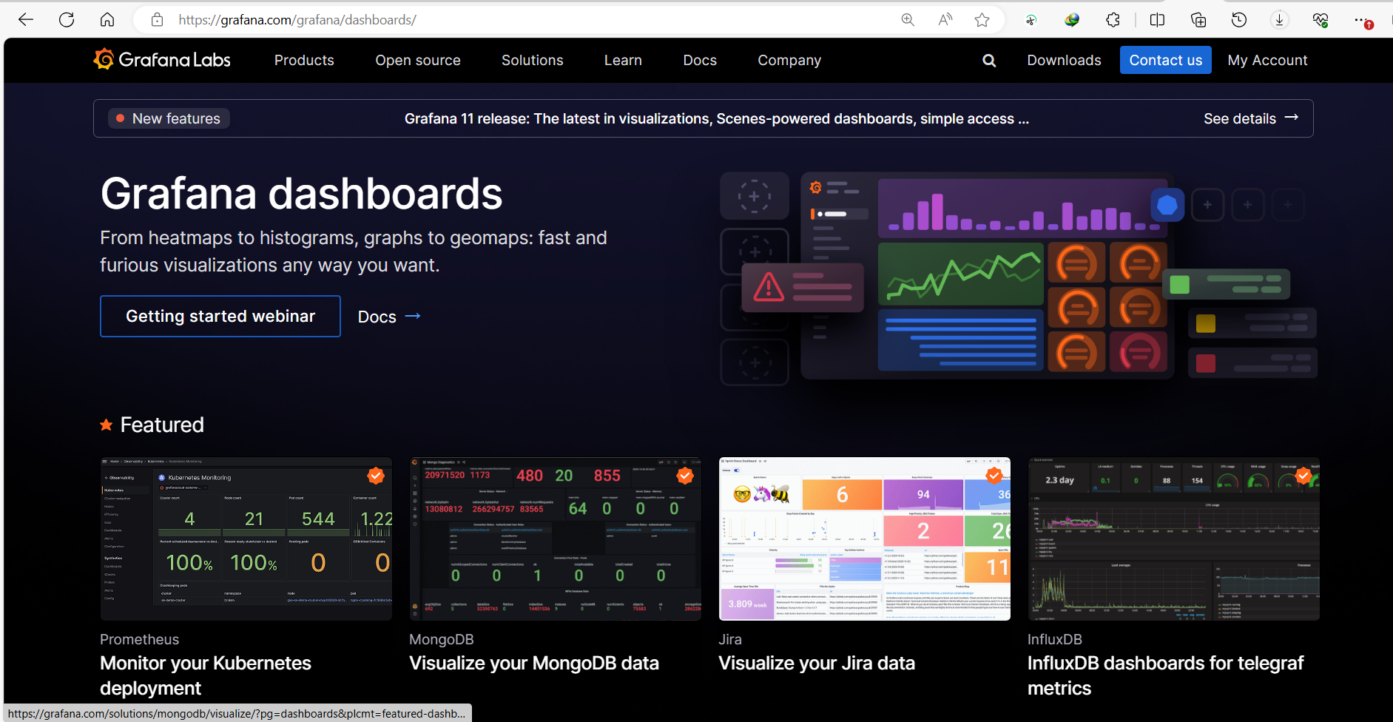
Task: Reload the page with refresh icon
Action: click(67, 20)
